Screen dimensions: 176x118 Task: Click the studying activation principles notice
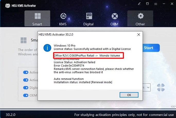(124, 115)
